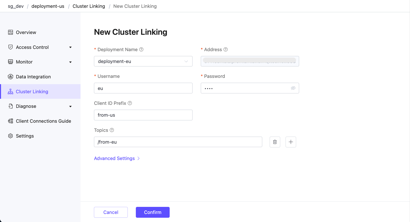Go to Data Integration page
The width and height of the screenshot is (410, 222).
coord(40,77)
